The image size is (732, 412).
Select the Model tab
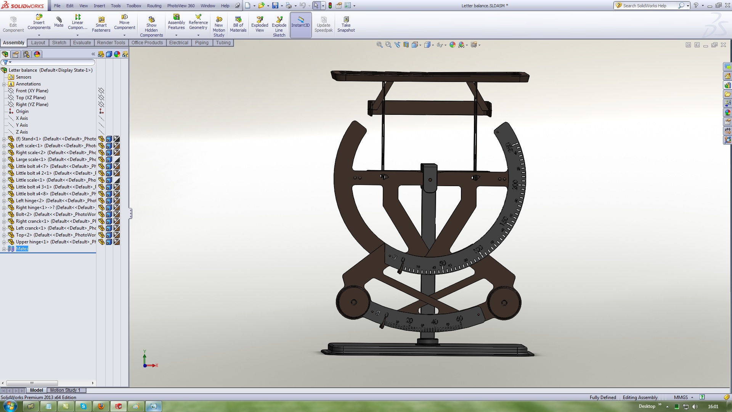[x=37, y=390]
